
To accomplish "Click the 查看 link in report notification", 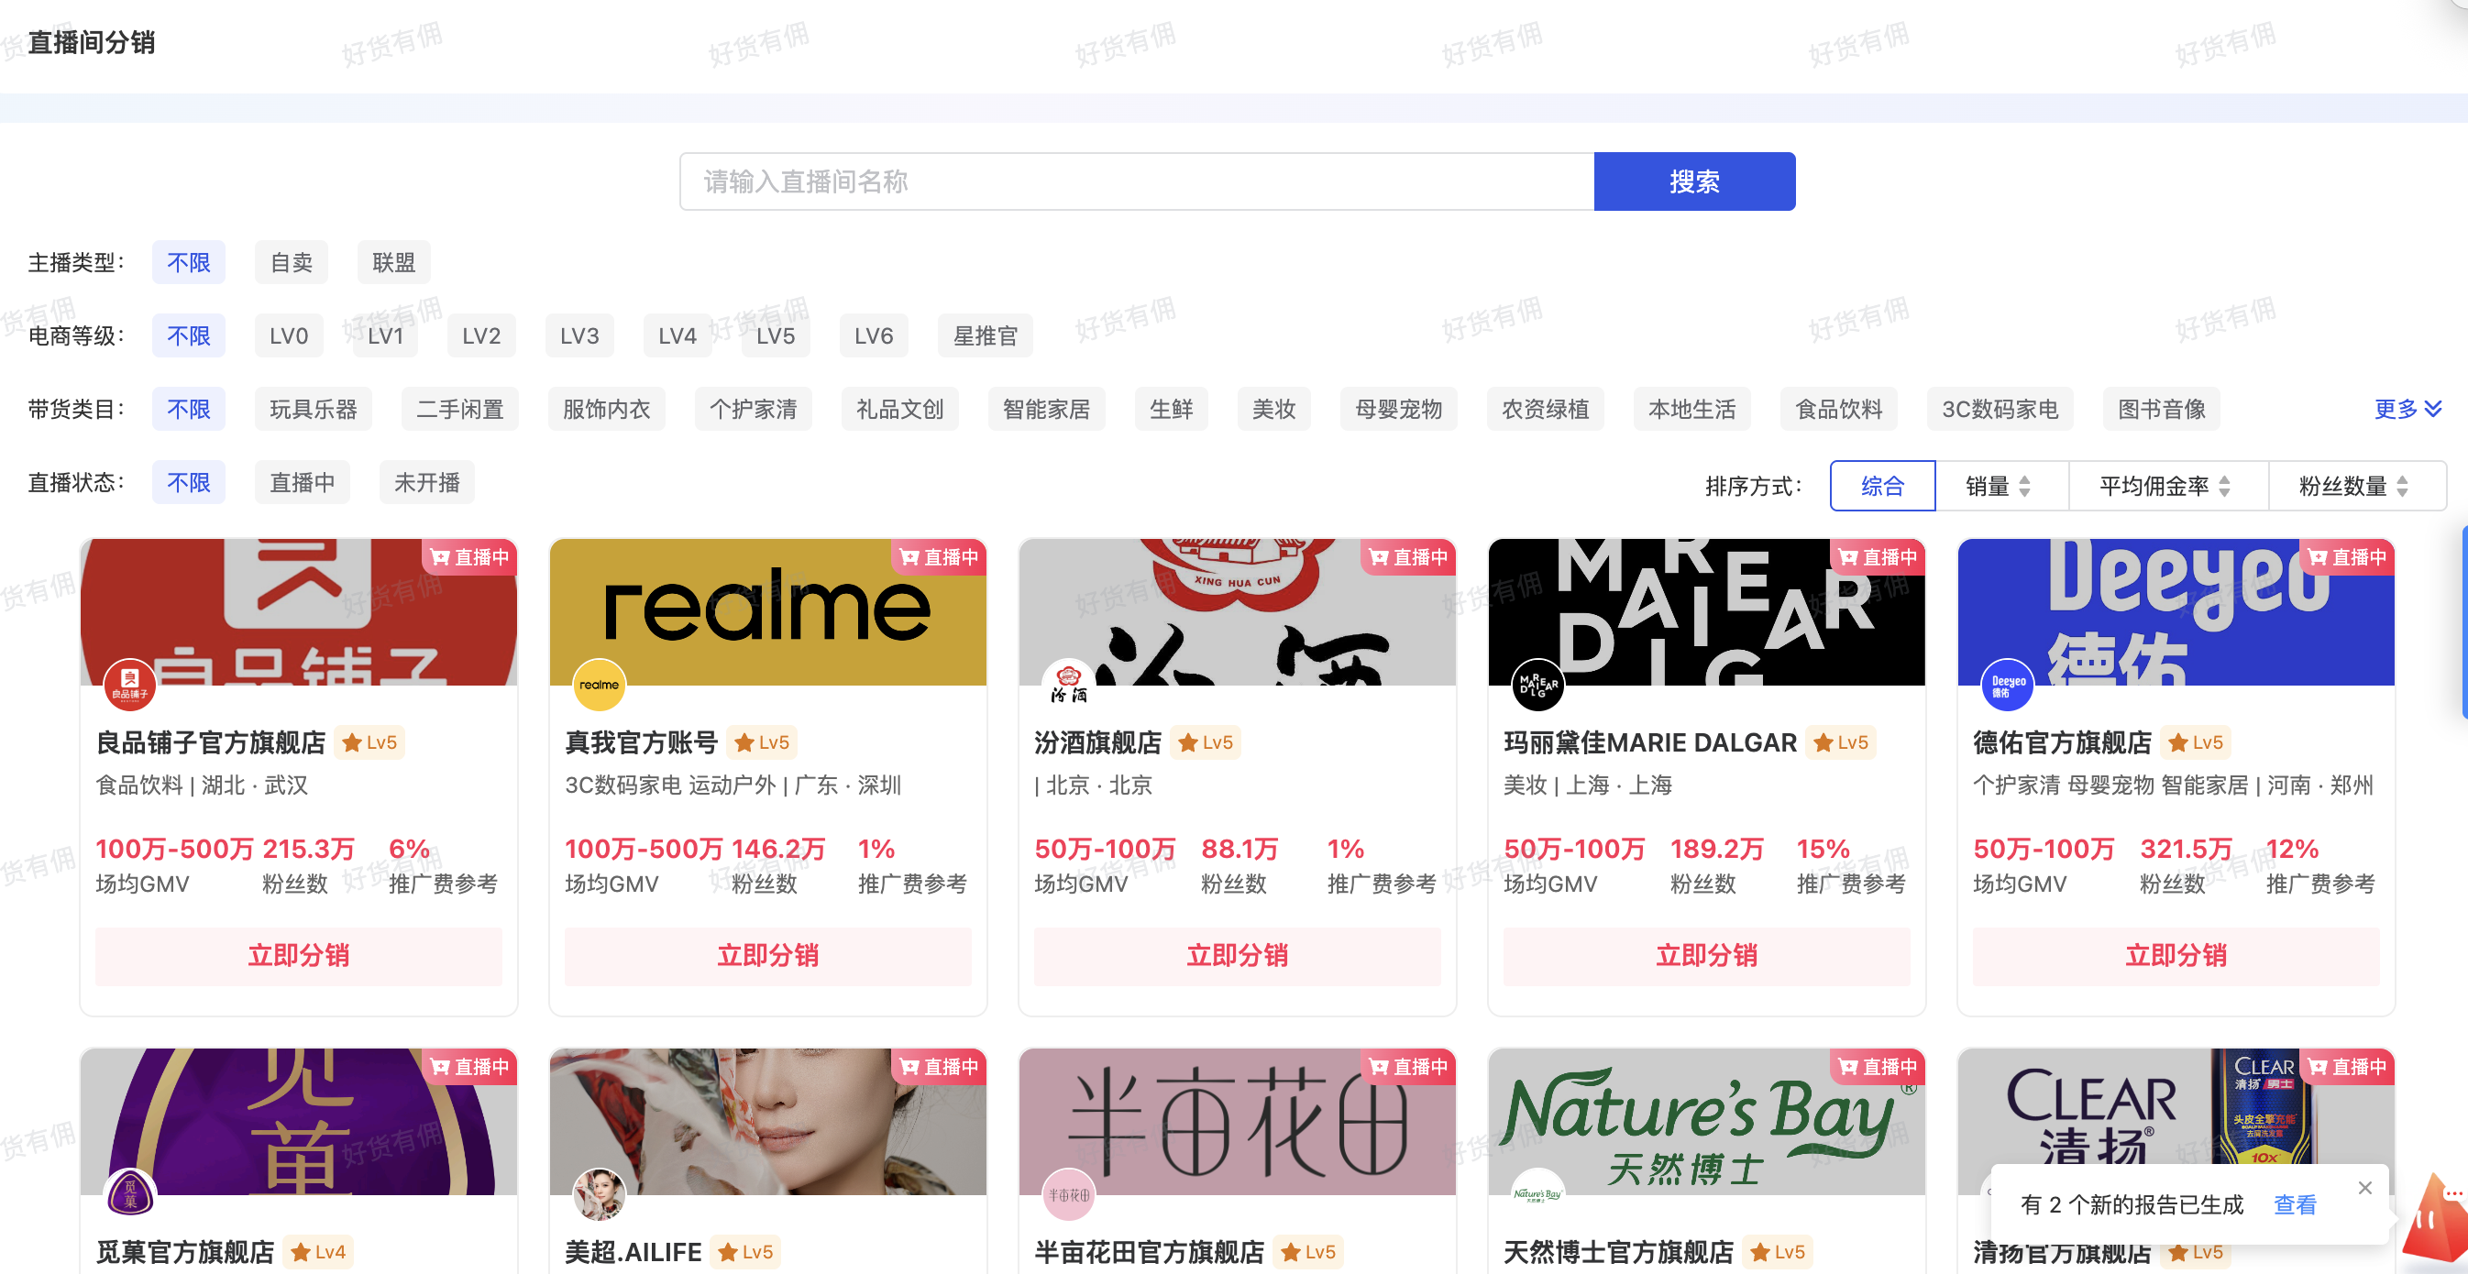I will [x=2295, y=1204].
